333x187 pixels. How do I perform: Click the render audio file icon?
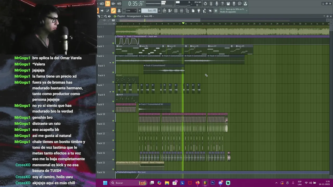(x=234, y=3)
